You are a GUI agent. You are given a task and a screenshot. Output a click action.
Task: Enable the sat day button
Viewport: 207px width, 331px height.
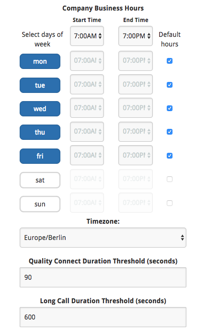tap(40, 180)
